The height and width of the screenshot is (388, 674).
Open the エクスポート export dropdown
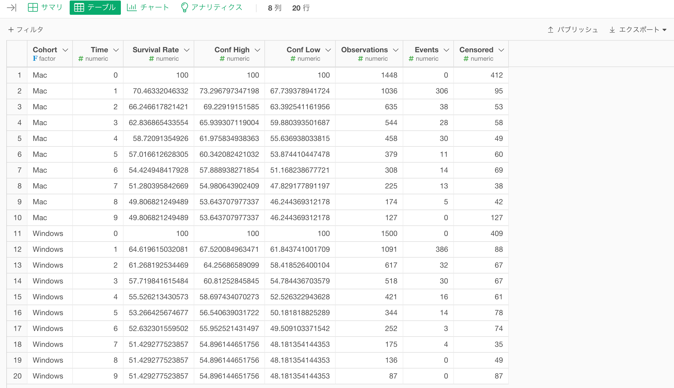click(x=638, y=30)
